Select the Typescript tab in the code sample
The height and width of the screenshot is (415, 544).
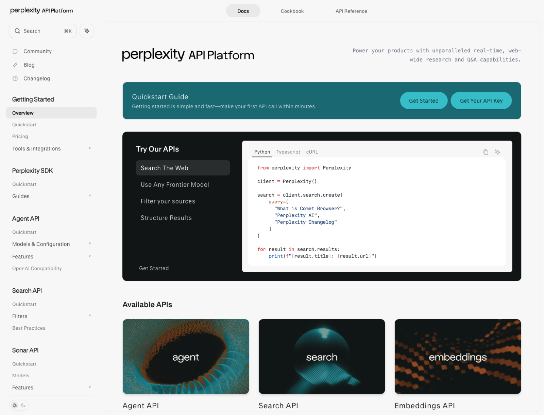click(x=288, y=152)
